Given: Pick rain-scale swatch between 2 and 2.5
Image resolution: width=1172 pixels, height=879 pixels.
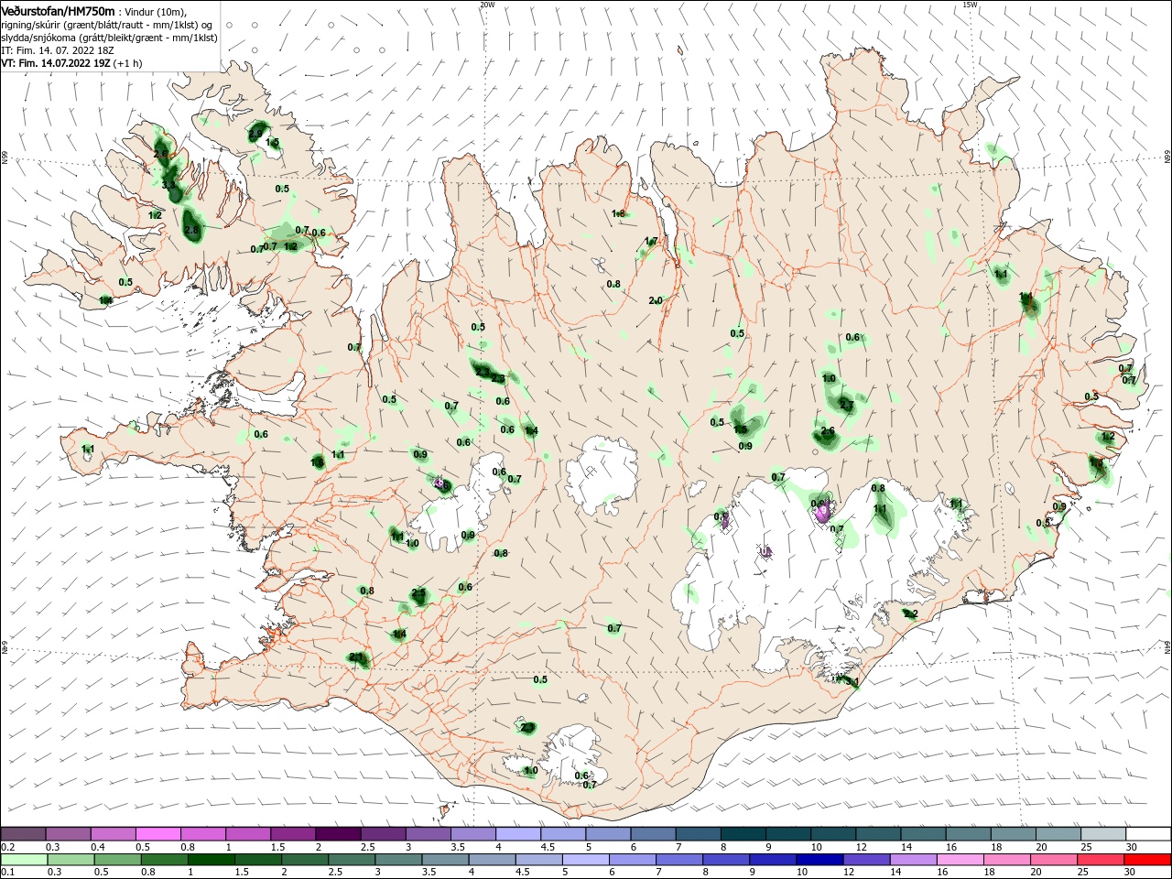Looking at the screenshot, I should pos(304,860).
